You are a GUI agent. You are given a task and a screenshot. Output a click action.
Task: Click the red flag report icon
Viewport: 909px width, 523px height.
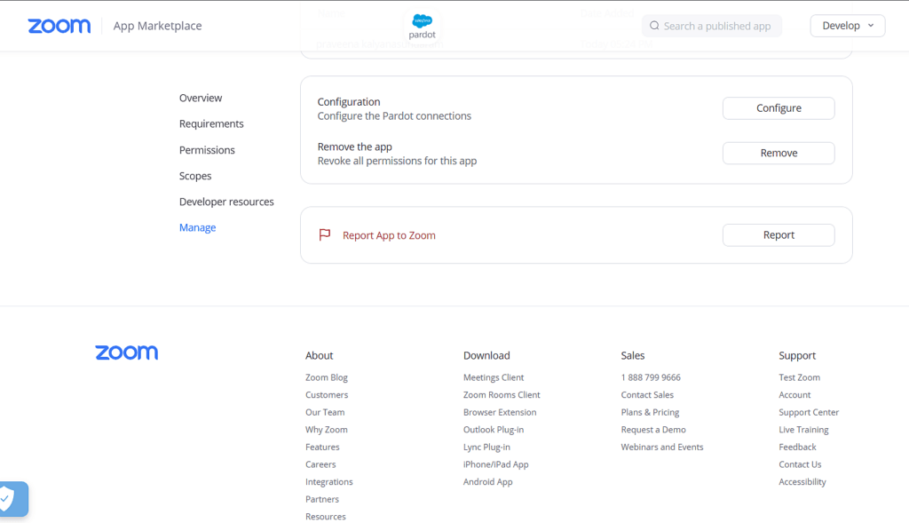(x=325, y=235)
